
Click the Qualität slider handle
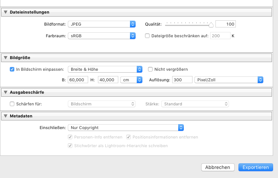(x=211, y=25)
